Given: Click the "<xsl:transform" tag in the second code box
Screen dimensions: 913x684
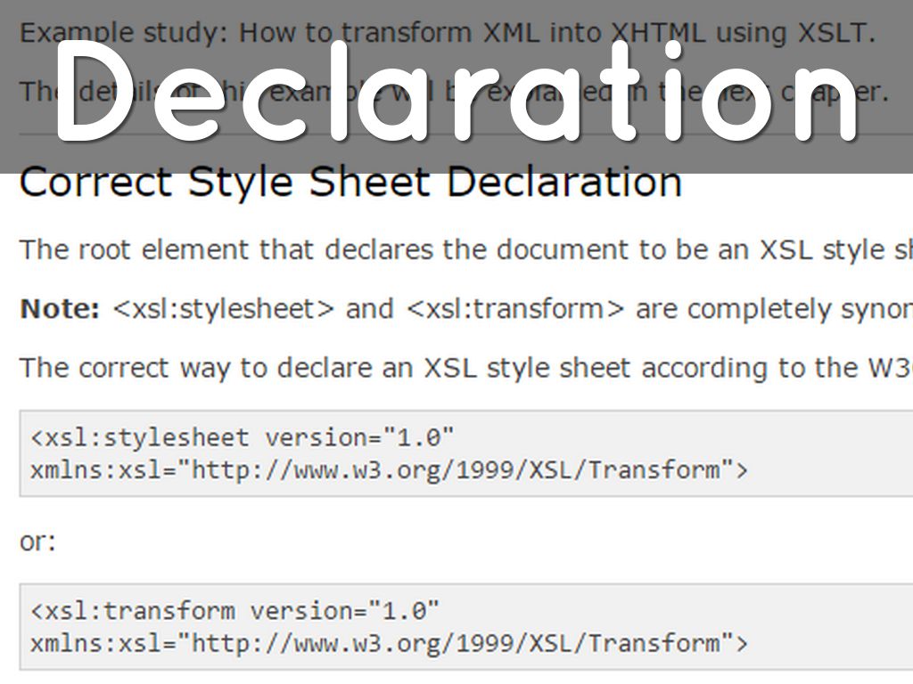Looking at the screenshot, I should click(x=133, y=611).
